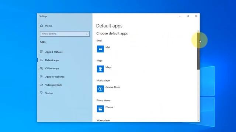Click the 'Default apps' page title
The width and height of the screenshot is (236, 132).
(109, 26)
